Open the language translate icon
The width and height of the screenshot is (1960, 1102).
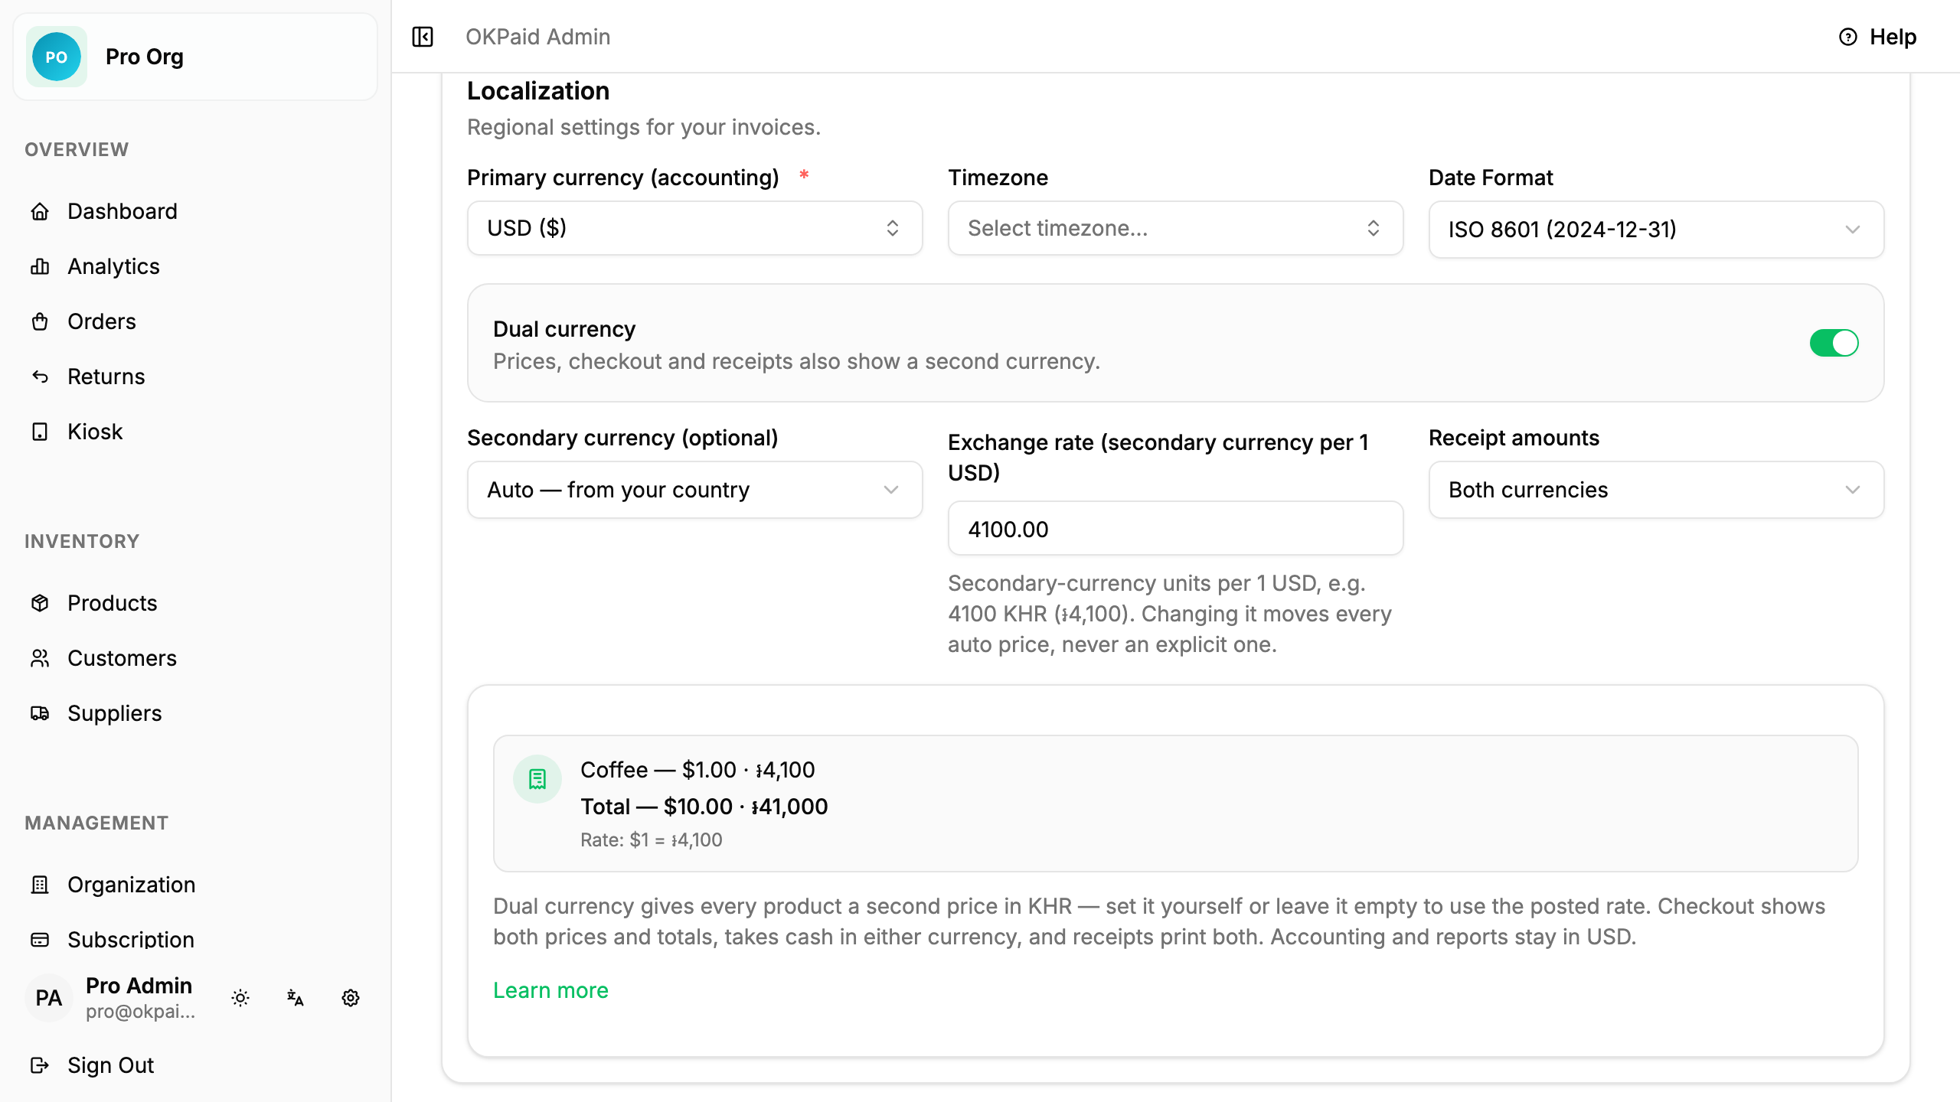[296, 998]
